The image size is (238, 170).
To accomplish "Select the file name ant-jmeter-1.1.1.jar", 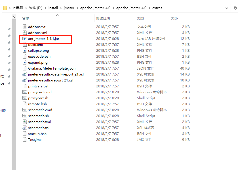I will pos(44,39).
